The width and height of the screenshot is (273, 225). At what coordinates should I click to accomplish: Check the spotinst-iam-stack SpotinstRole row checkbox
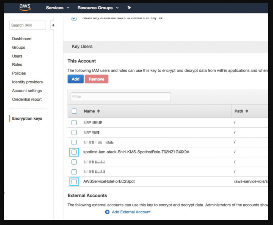coord(74,152)
